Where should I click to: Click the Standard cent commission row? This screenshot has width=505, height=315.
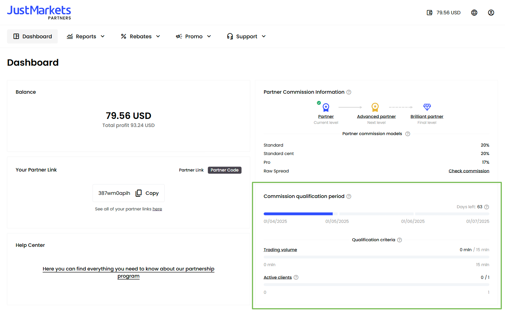tap(376, 153)
